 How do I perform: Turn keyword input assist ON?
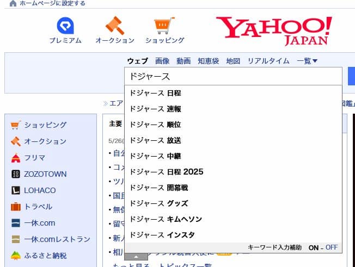(x=314, y=248)
